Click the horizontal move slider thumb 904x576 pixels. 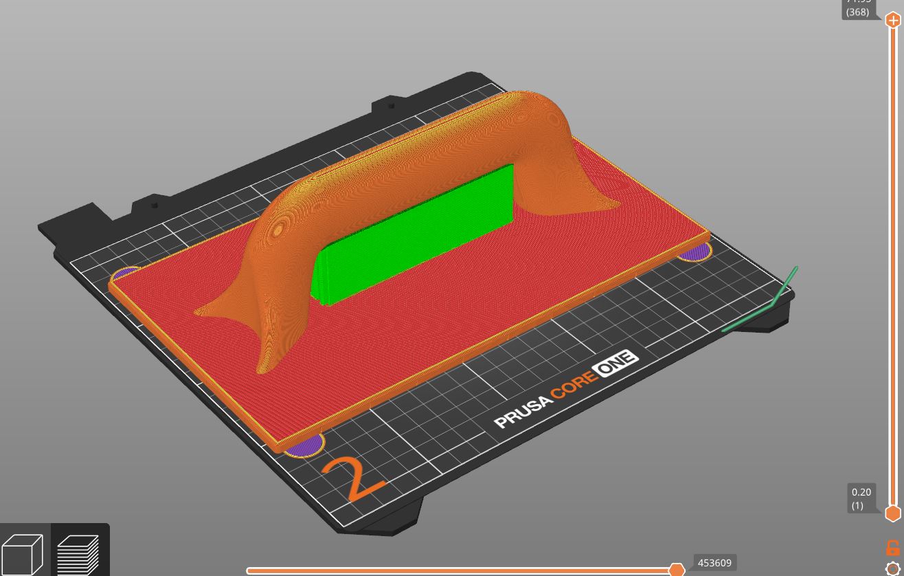point(677,570)
